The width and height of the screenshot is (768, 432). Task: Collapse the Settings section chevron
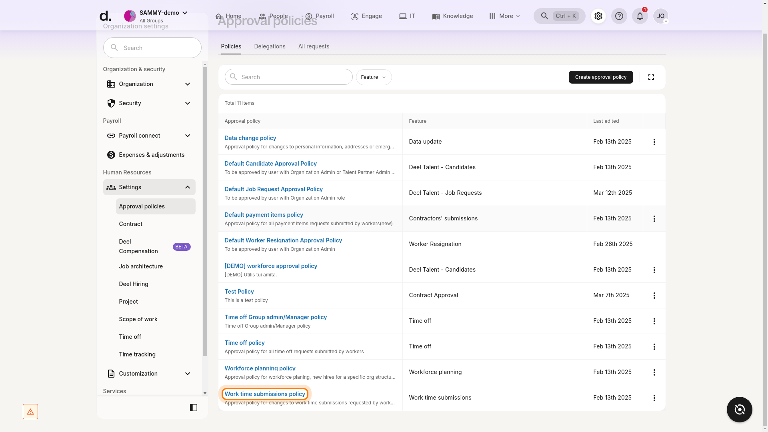188,187
